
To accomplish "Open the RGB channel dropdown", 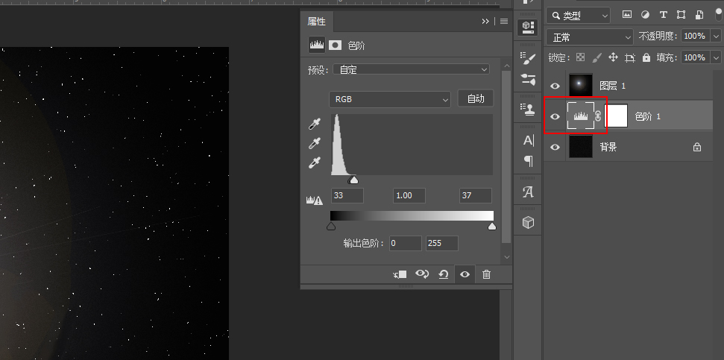I will 390,99.
